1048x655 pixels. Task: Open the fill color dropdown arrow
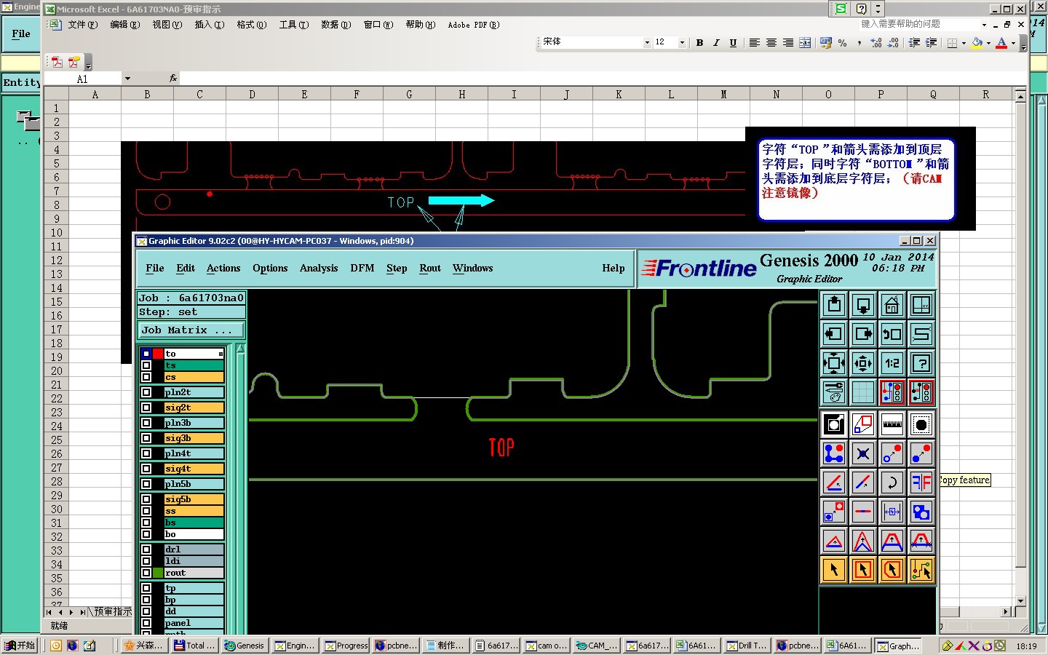tap(988, 43)
